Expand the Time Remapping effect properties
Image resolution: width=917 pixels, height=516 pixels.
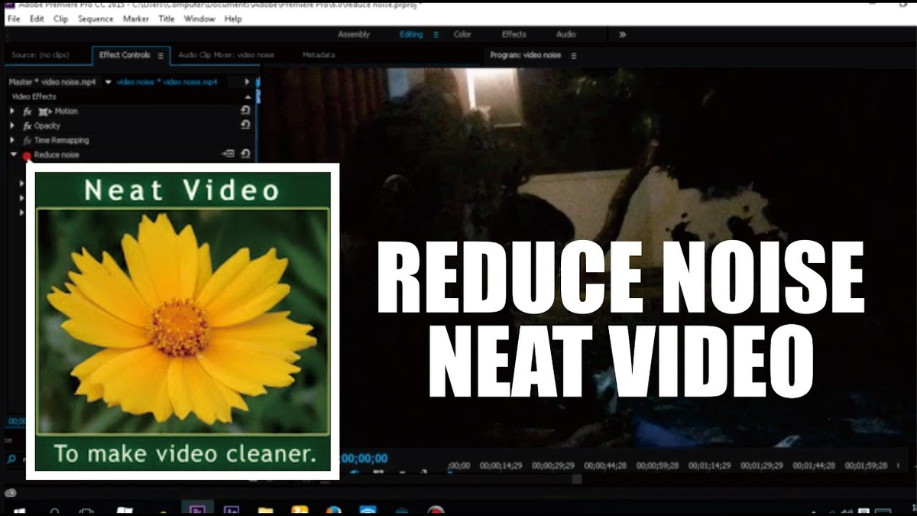pyautogui.click(x=12, y=141)
